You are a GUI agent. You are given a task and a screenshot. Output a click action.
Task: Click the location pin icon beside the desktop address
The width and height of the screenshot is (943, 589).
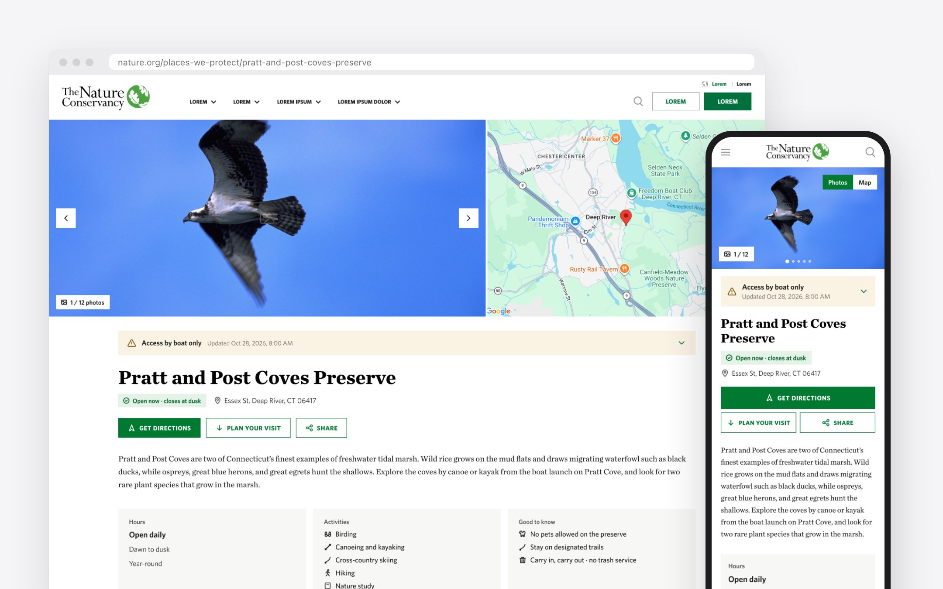(217, 401)
